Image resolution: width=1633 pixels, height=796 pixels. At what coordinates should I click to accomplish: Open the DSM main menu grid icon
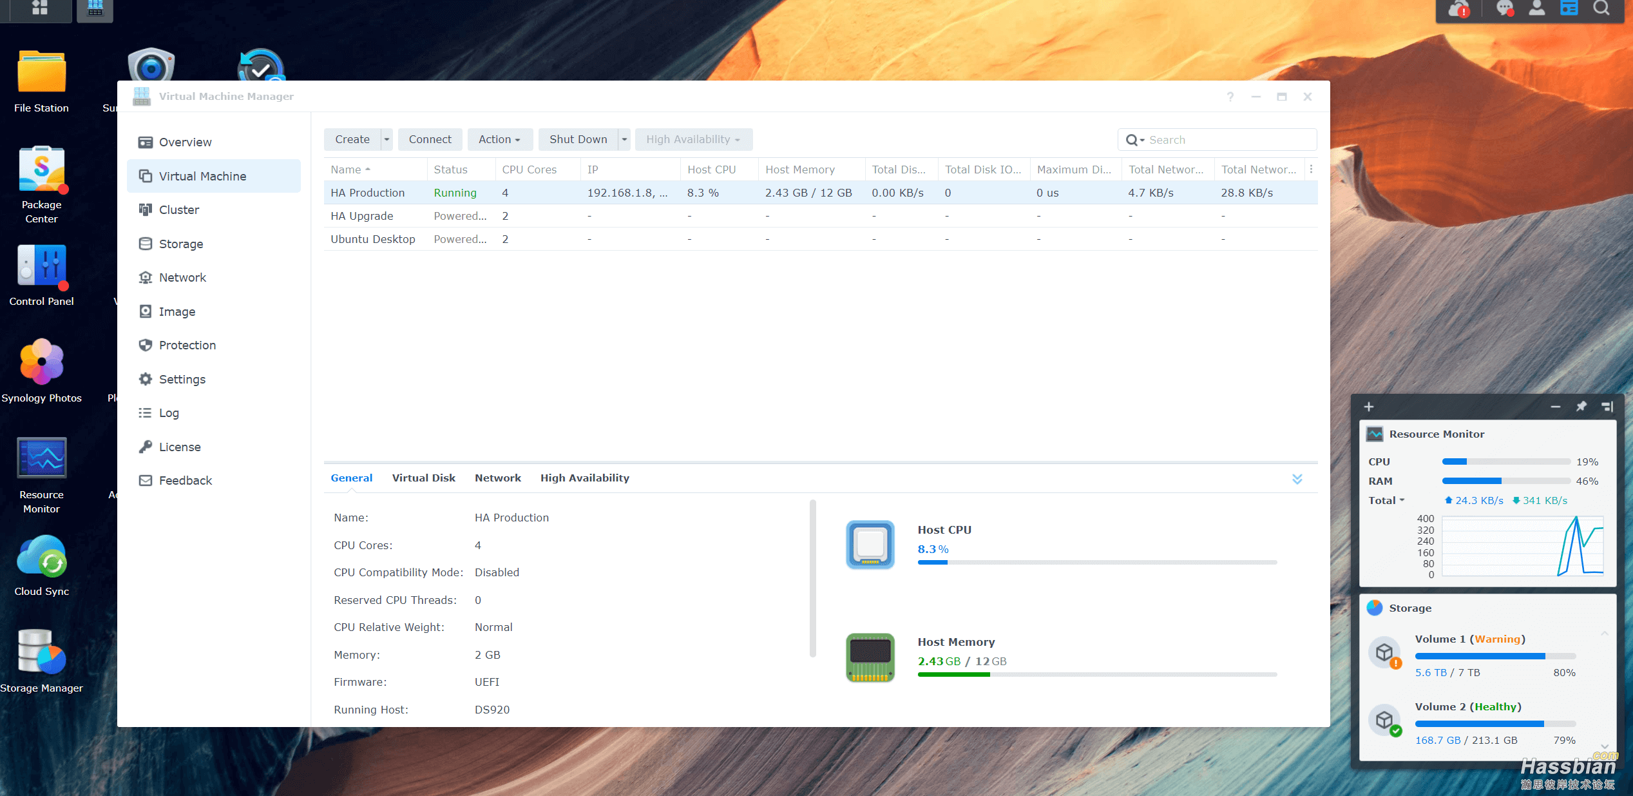tap(40, 8)
